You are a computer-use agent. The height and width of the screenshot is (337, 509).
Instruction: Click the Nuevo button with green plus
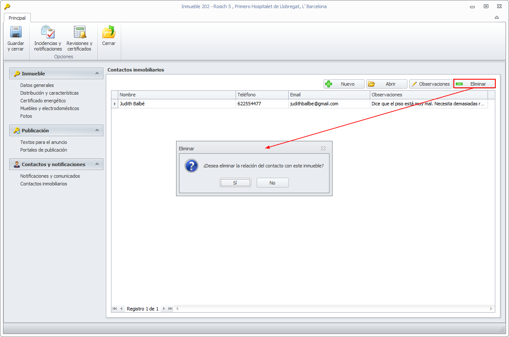point(344,84)
